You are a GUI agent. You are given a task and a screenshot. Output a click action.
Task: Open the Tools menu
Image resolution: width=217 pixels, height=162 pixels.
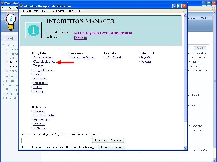(70, 11)
